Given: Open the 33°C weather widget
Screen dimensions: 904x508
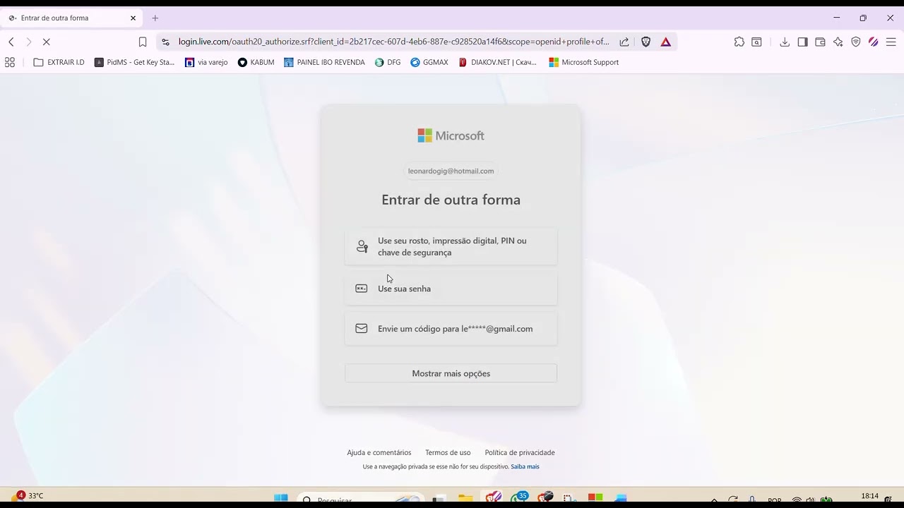Looking at the screenshot, I should (x=28, y=496).
